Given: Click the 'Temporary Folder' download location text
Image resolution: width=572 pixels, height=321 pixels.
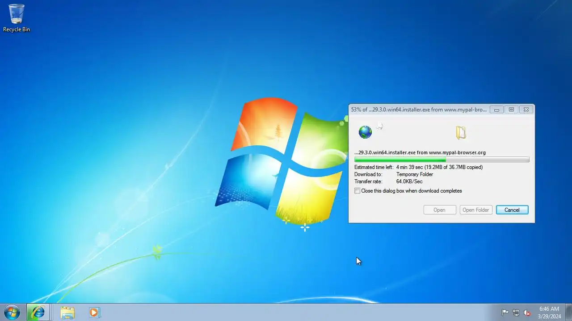Looking at the screenshot, I should (x=415, y=174).
